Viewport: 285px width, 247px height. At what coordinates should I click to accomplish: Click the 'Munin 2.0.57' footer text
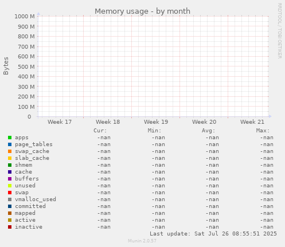[x=142, y=241]
